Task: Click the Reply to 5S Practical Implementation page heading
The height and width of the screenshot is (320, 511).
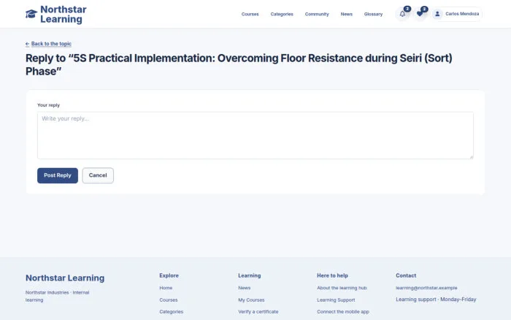Action: pyautogui.click(x=239, y=64)
